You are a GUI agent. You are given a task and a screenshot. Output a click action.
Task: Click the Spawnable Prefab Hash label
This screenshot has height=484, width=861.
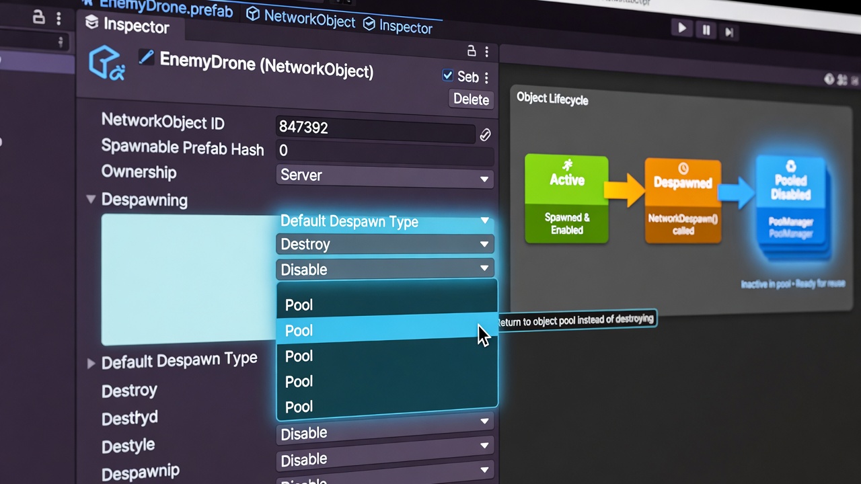pos(182,147)
